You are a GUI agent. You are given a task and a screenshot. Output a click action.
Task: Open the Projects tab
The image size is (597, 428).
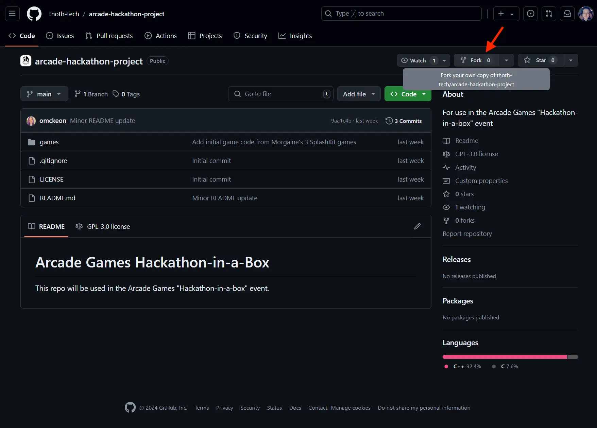[x=205, y=36]
